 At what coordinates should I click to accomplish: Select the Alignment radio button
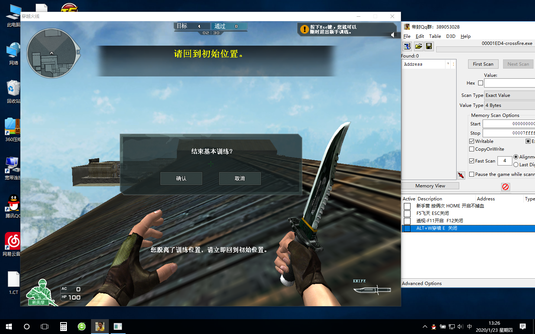pos(516,157)
